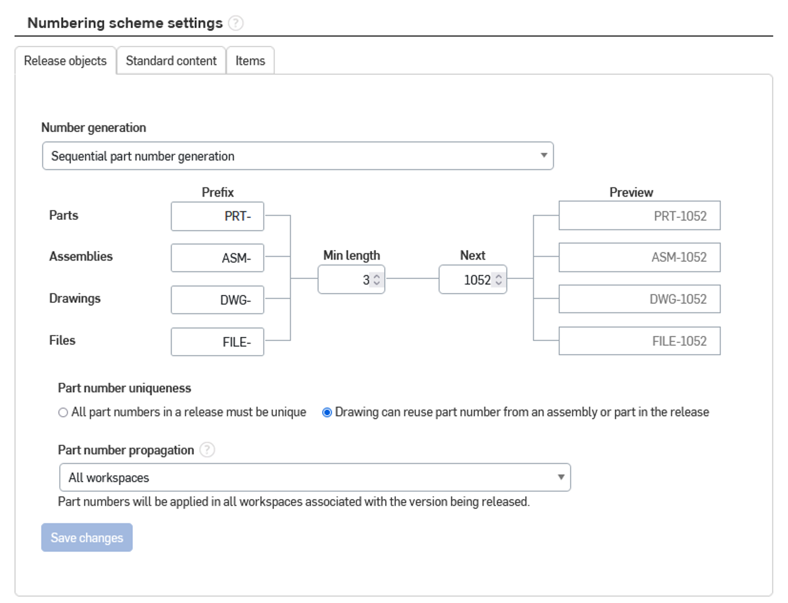Switch to the Standard content tab
Viewport: 788px width, 603px height.
pos(170,61)
